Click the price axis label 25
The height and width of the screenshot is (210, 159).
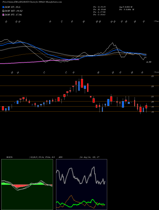click(x=152, y=76)
